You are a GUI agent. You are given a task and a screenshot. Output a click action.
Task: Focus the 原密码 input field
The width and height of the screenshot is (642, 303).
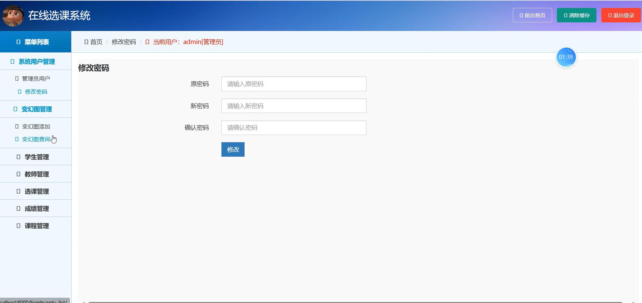click(294, 84)
